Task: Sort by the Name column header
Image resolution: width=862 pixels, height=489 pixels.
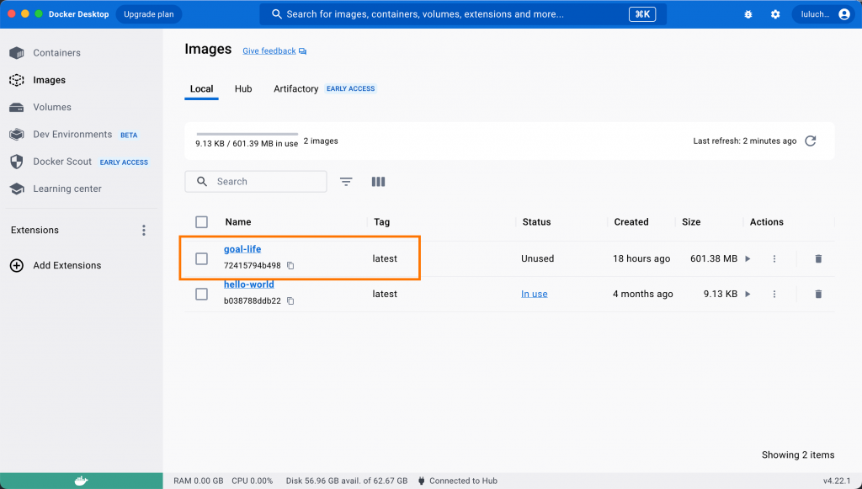Action: pyautogui.click(x=238, y=222)
